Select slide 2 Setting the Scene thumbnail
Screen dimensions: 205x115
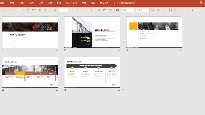click(x=92, y=32)
